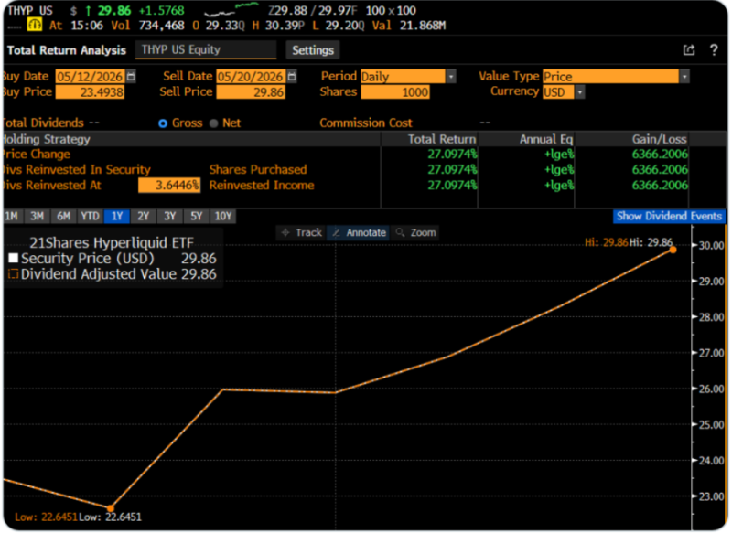Click Price Change Gain/Loss 6366.2006 value

pyautogui.click(x=660, y=154)
